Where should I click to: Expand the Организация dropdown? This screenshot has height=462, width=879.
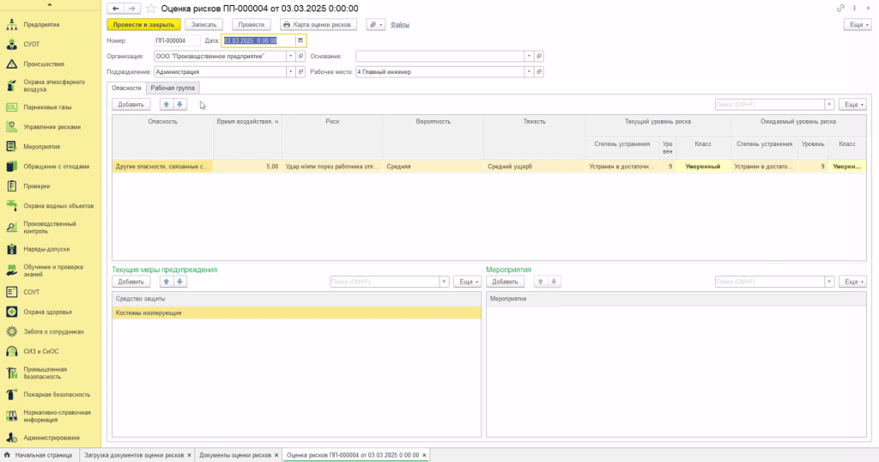coord(290,56)
